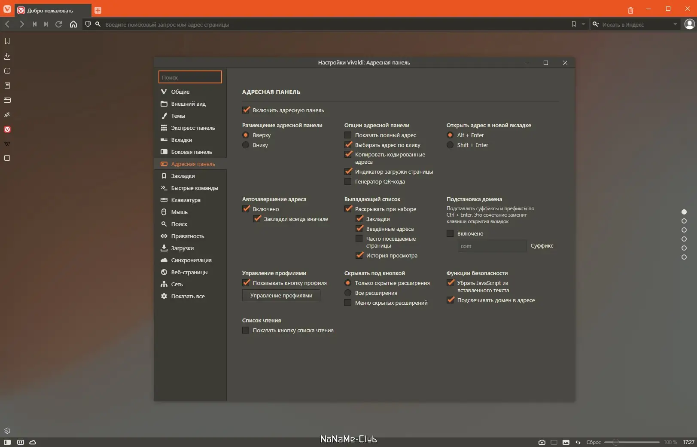Click the settings search field
Viewport: 697px width, 447px height.
pyautogui.click(x=190, y=77)
